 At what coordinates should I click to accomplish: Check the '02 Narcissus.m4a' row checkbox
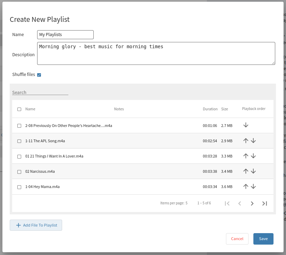click(x=19, y=171)
